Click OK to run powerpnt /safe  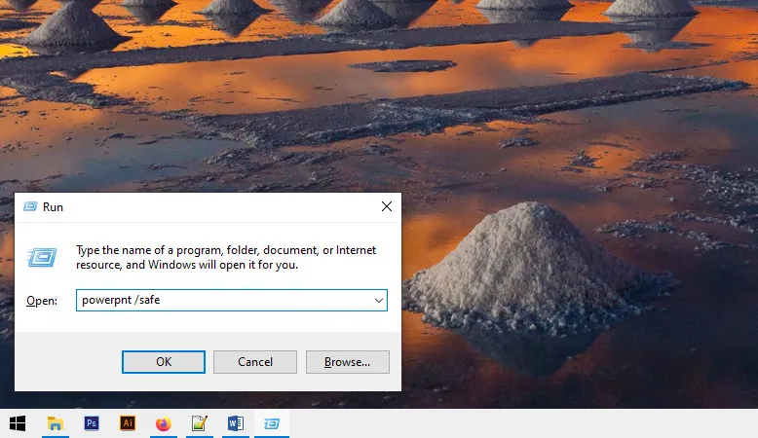164,362
